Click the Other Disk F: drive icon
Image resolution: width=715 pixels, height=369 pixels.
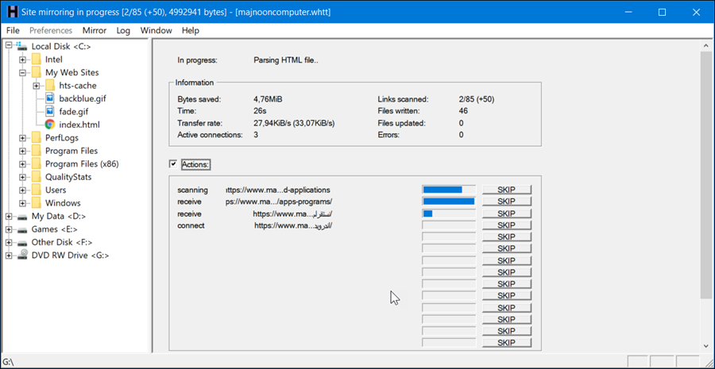tap(22, 243)
